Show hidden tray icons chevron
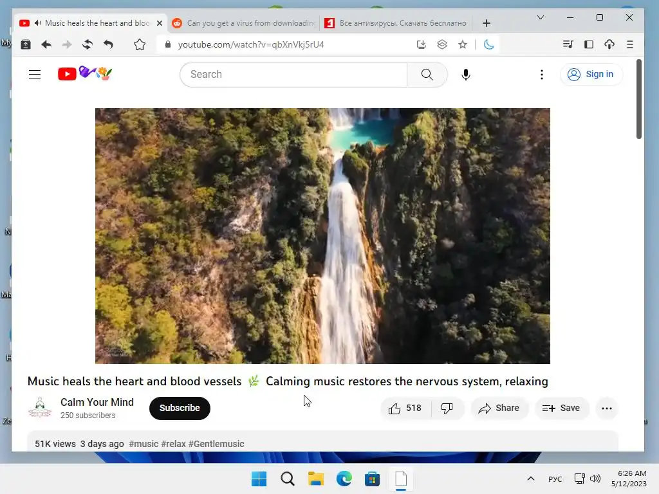 [531, 479]
